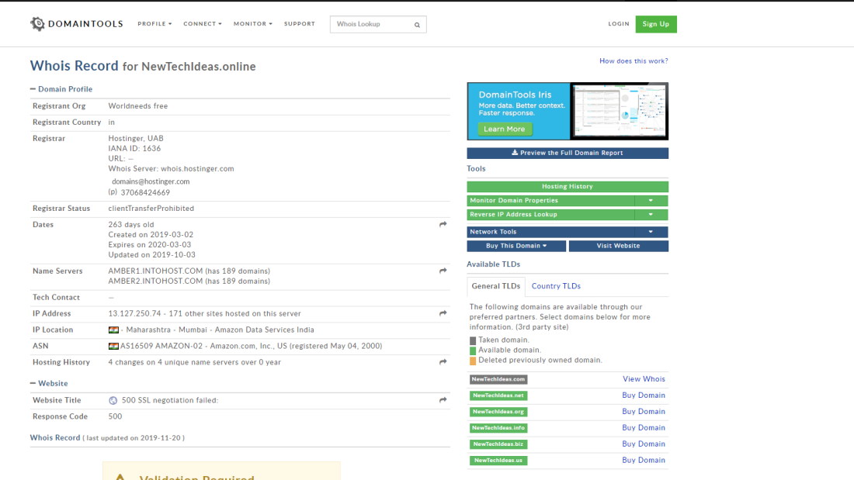
Task: Open the Whois Record link at bottom
Action: [55, 438]
